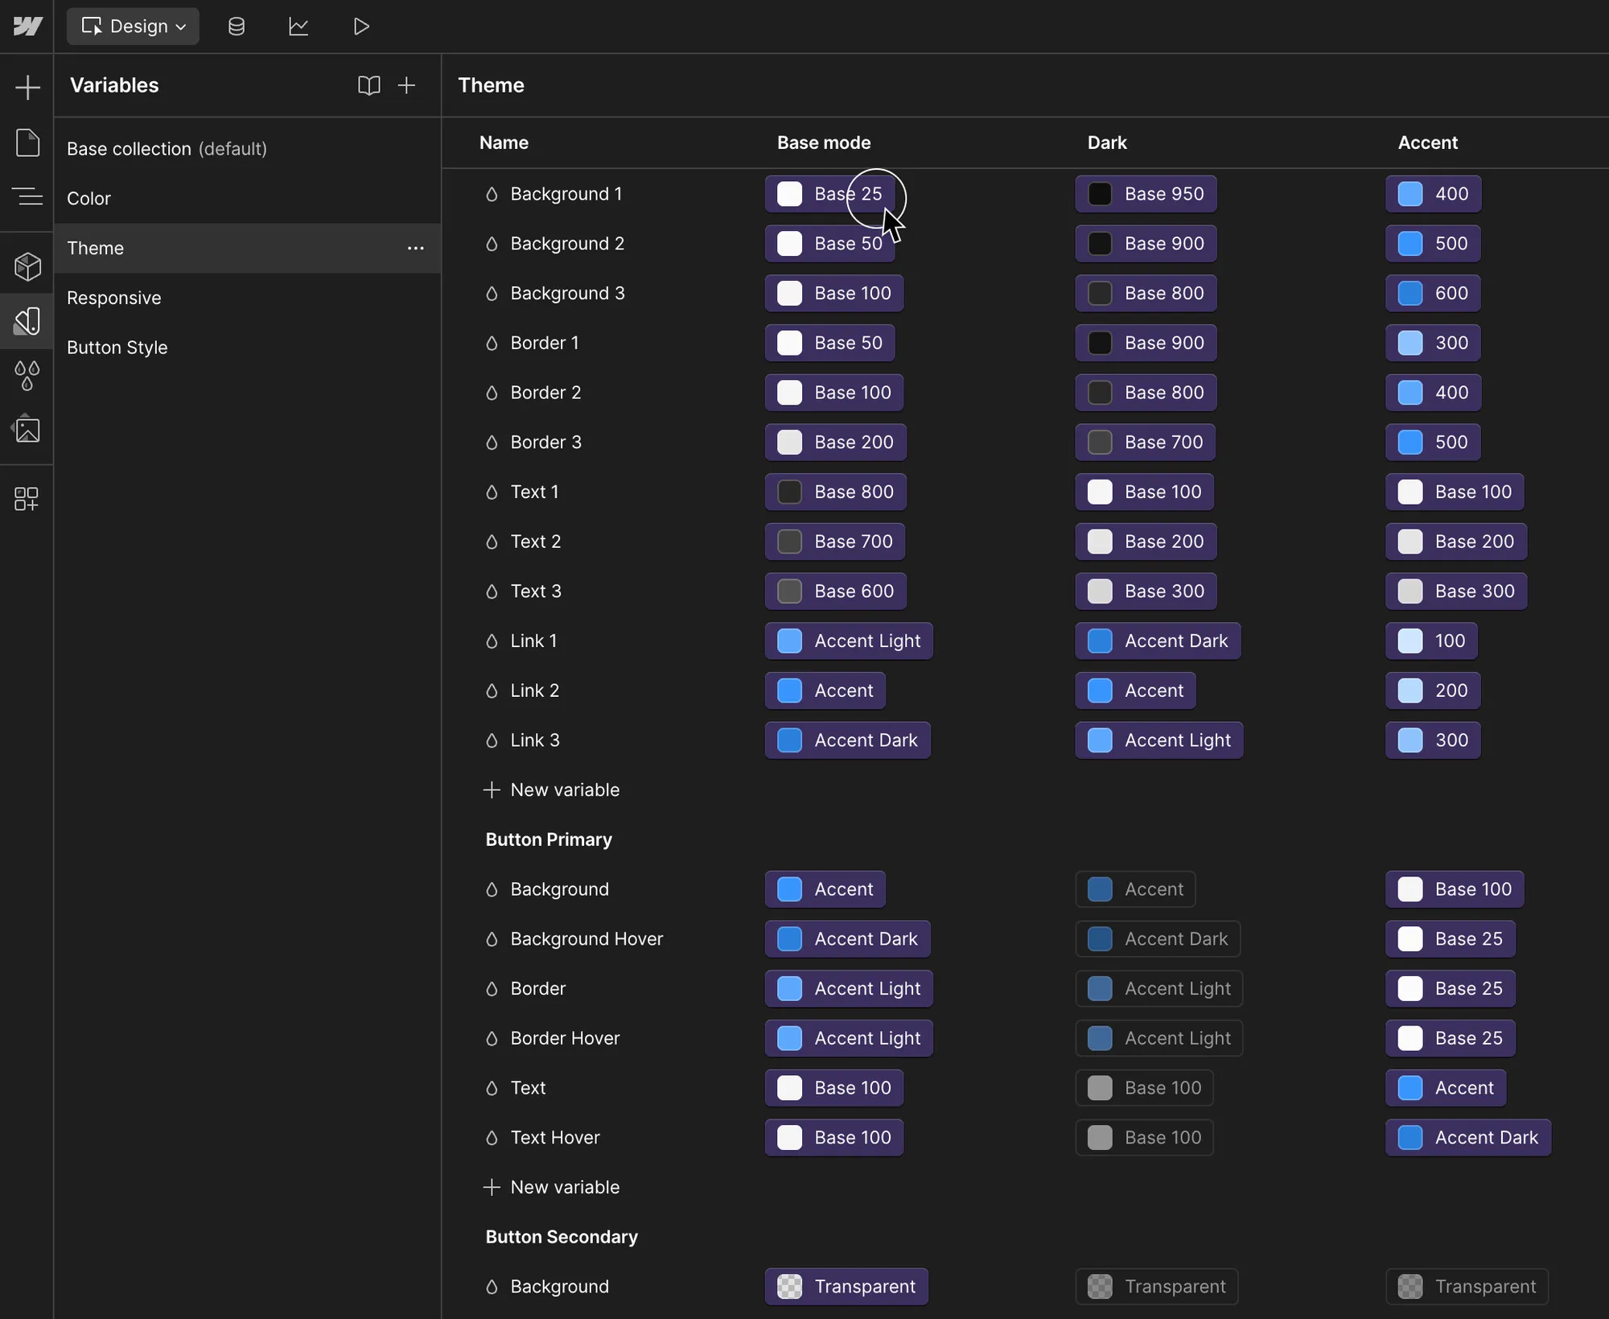Click the Webflow logo

pyautogui.click(x=28, y=26)
